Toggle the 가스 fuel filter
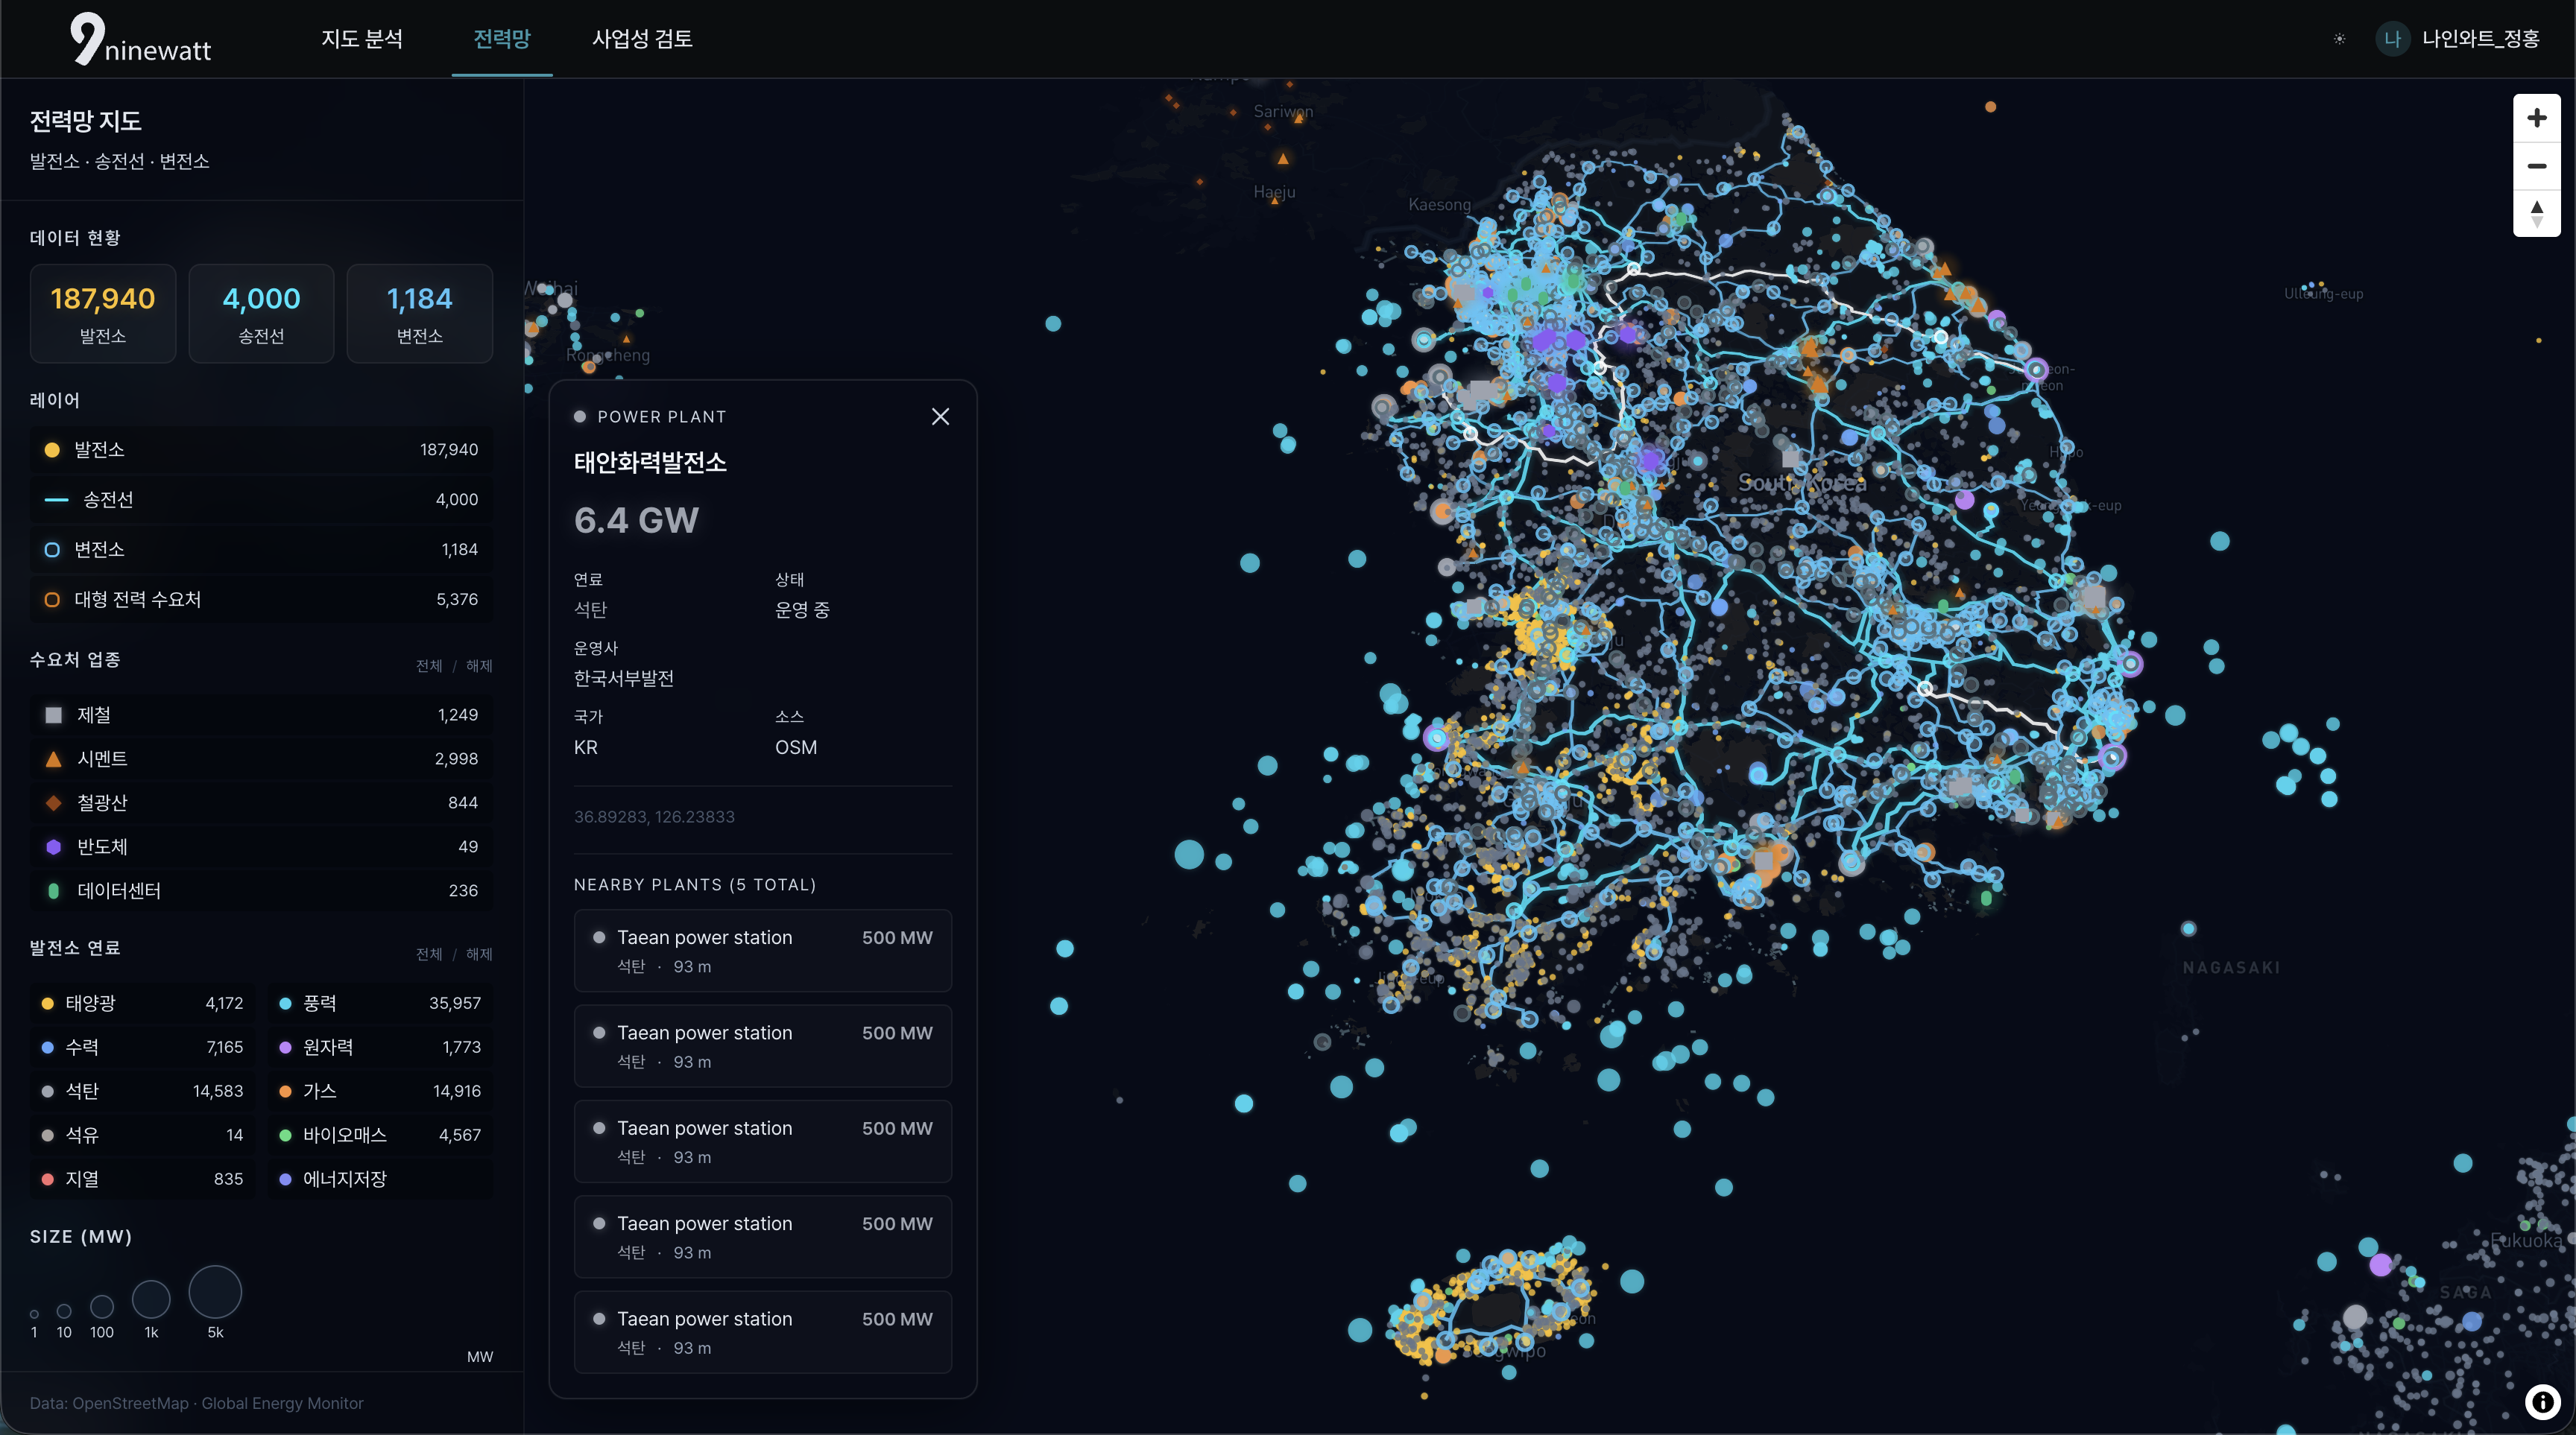The width and height of the screenshot is (2576, 1435). (x=380, y=1092)
